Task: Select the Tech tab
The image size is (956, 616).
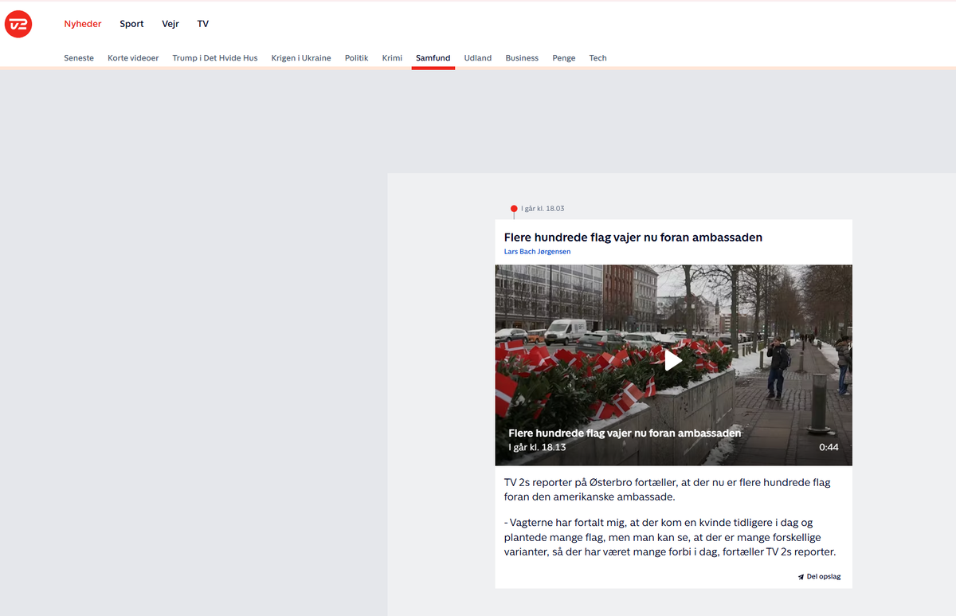Action: point(597,58)
